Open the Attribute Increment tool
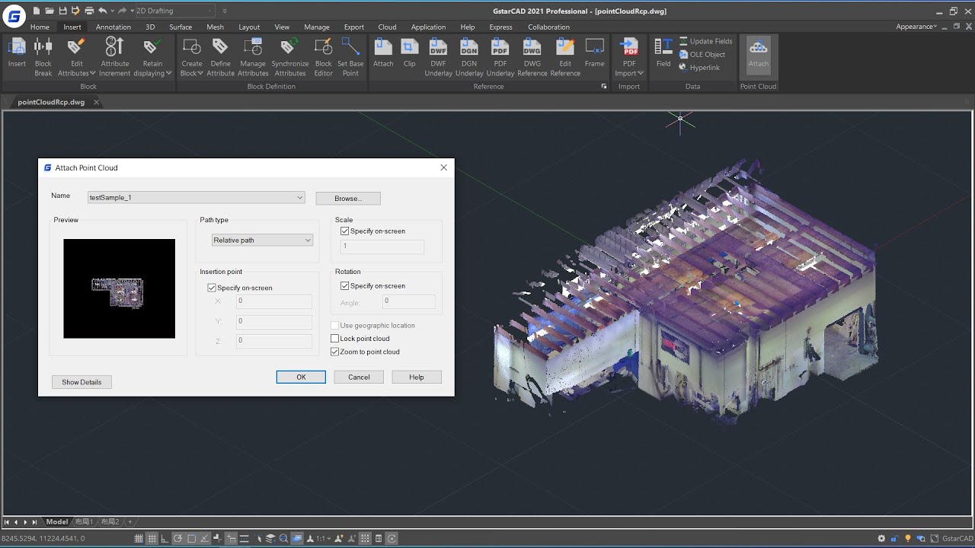975x548 pixels. pyautogui.click(x=114, y=57)
